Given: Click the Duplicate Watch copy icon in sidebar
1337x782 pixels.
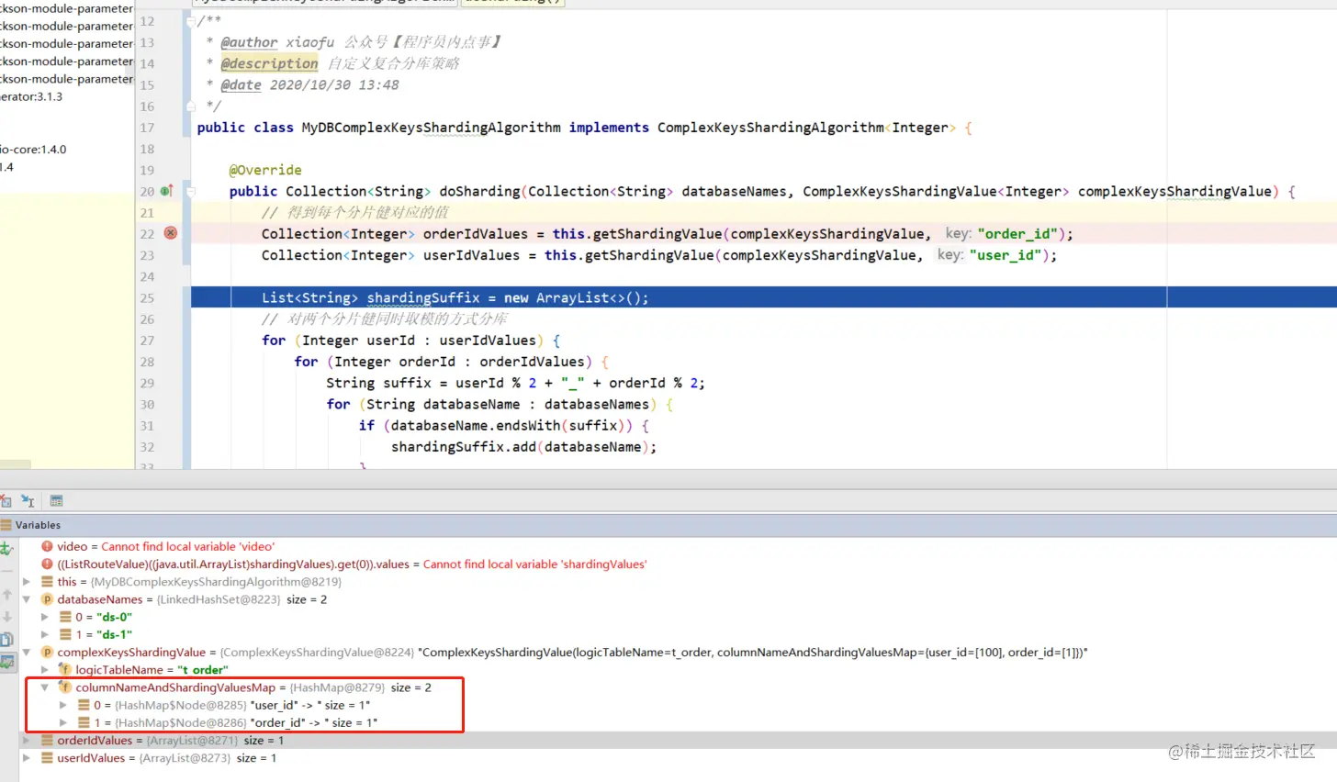Looking at the screenshot, I should coord(6,640).
